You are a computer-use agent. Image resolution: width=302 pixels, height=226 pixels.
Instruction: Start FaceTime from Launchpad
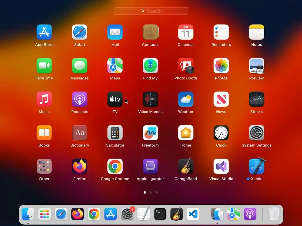tap(44, 66)
